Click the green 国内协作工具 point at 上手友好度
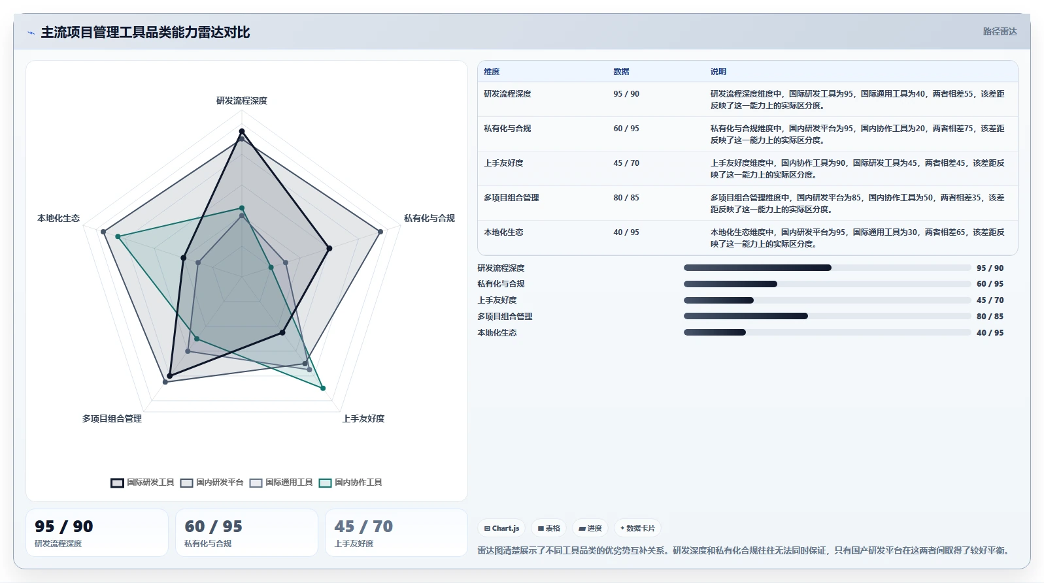The width and height of the screenshot is (1044, 583). point(323,388)
